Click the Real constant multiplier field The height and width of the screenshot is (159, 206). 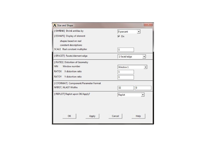(x=126, y=50)
